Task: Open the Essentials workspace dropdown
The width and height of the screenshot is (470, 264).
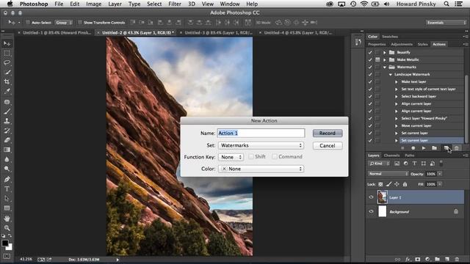Action: (446, 23)
